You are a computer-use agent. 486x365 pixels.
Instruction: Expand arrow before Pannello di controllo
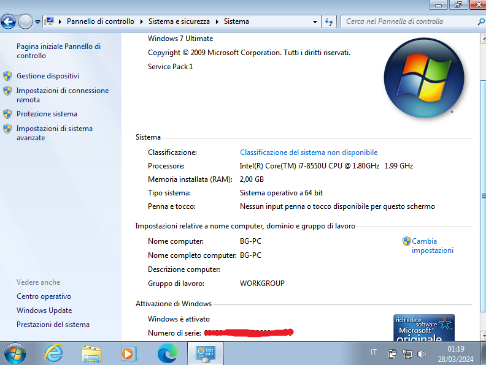tap(60, 21)
